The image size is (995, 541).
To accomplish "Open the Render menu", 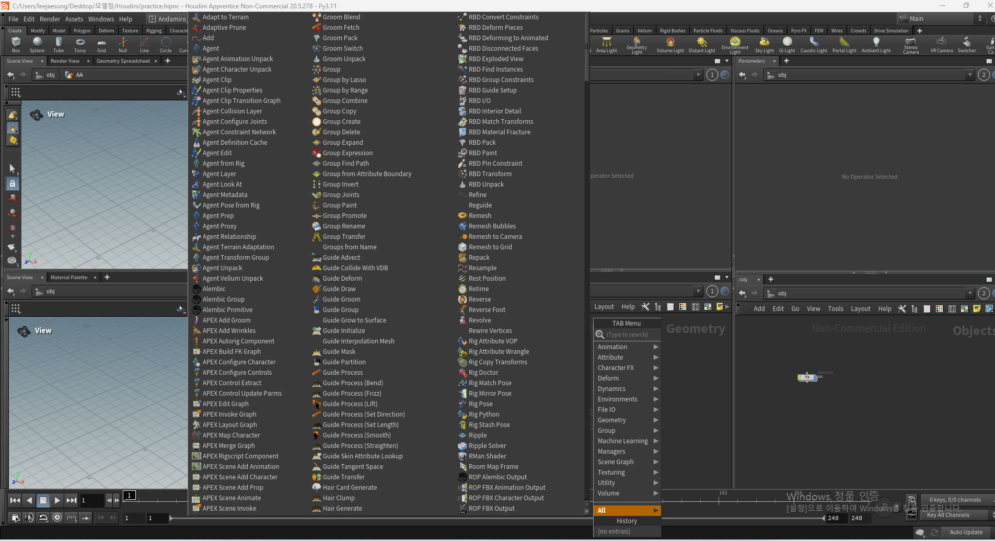I will (x=50, y=19).
